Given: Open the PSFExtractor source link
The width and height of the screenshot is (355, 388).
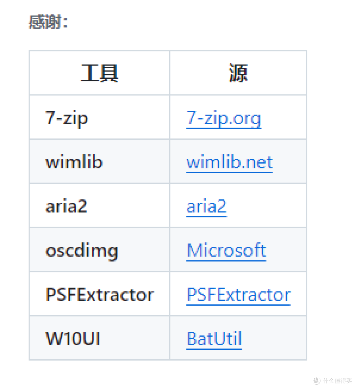Looking at the screenshot, I should pyautogui.click(x=238, y=294).
